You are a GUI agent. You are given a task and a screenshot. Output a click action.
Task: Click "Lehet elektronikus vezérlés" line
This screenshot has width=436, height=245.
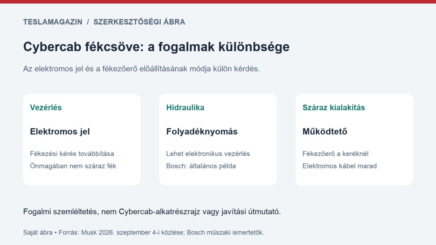(x=208, y=154)
